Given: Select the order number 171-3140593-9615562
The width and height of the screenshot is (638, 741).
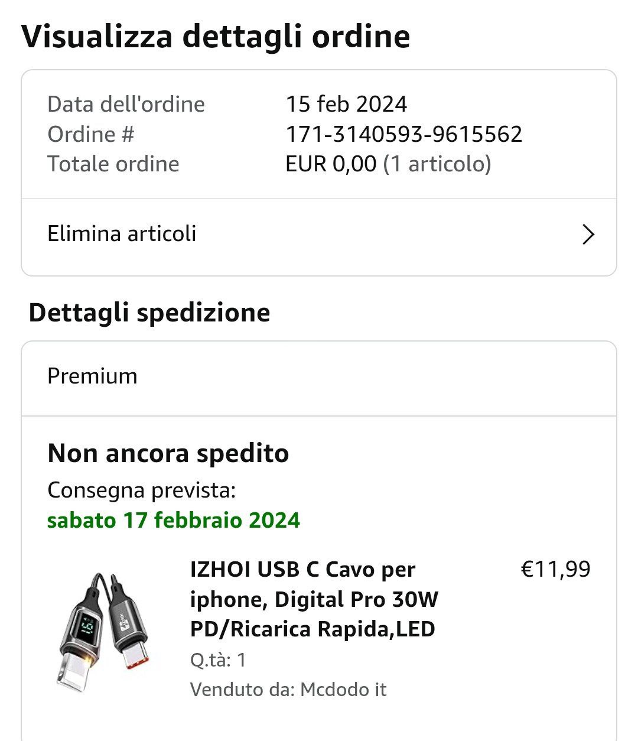Looking at the screenshot, I should 404,134.
